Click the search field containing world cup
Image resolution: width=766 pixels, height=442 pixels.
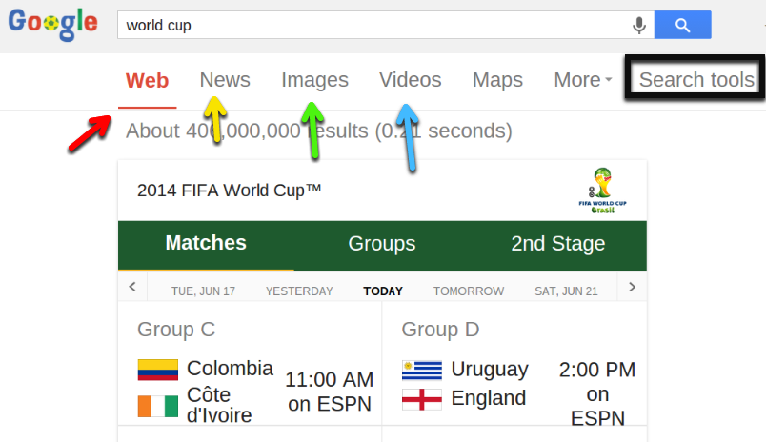(x=372, y=26)
